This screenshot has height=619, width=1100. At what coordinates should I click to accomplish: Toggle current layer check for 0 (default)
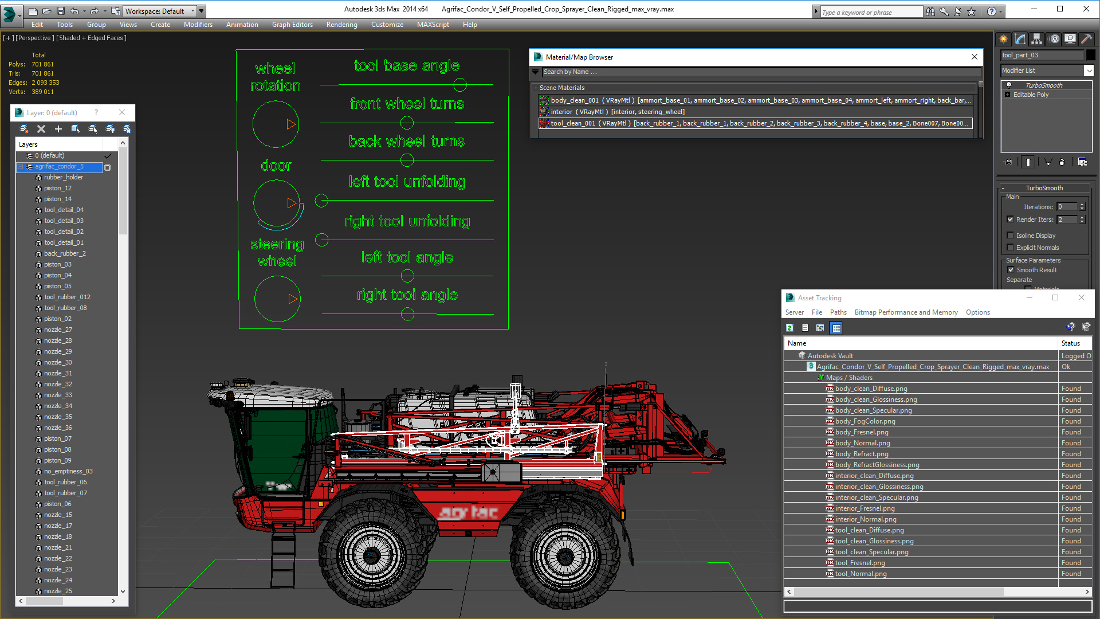[x=108, y=155]
